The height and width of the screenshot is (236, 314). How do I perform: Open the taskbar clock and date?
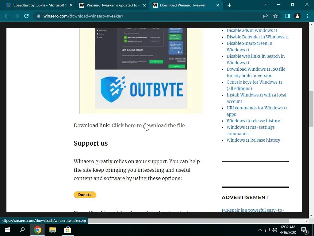click(288, 230)
